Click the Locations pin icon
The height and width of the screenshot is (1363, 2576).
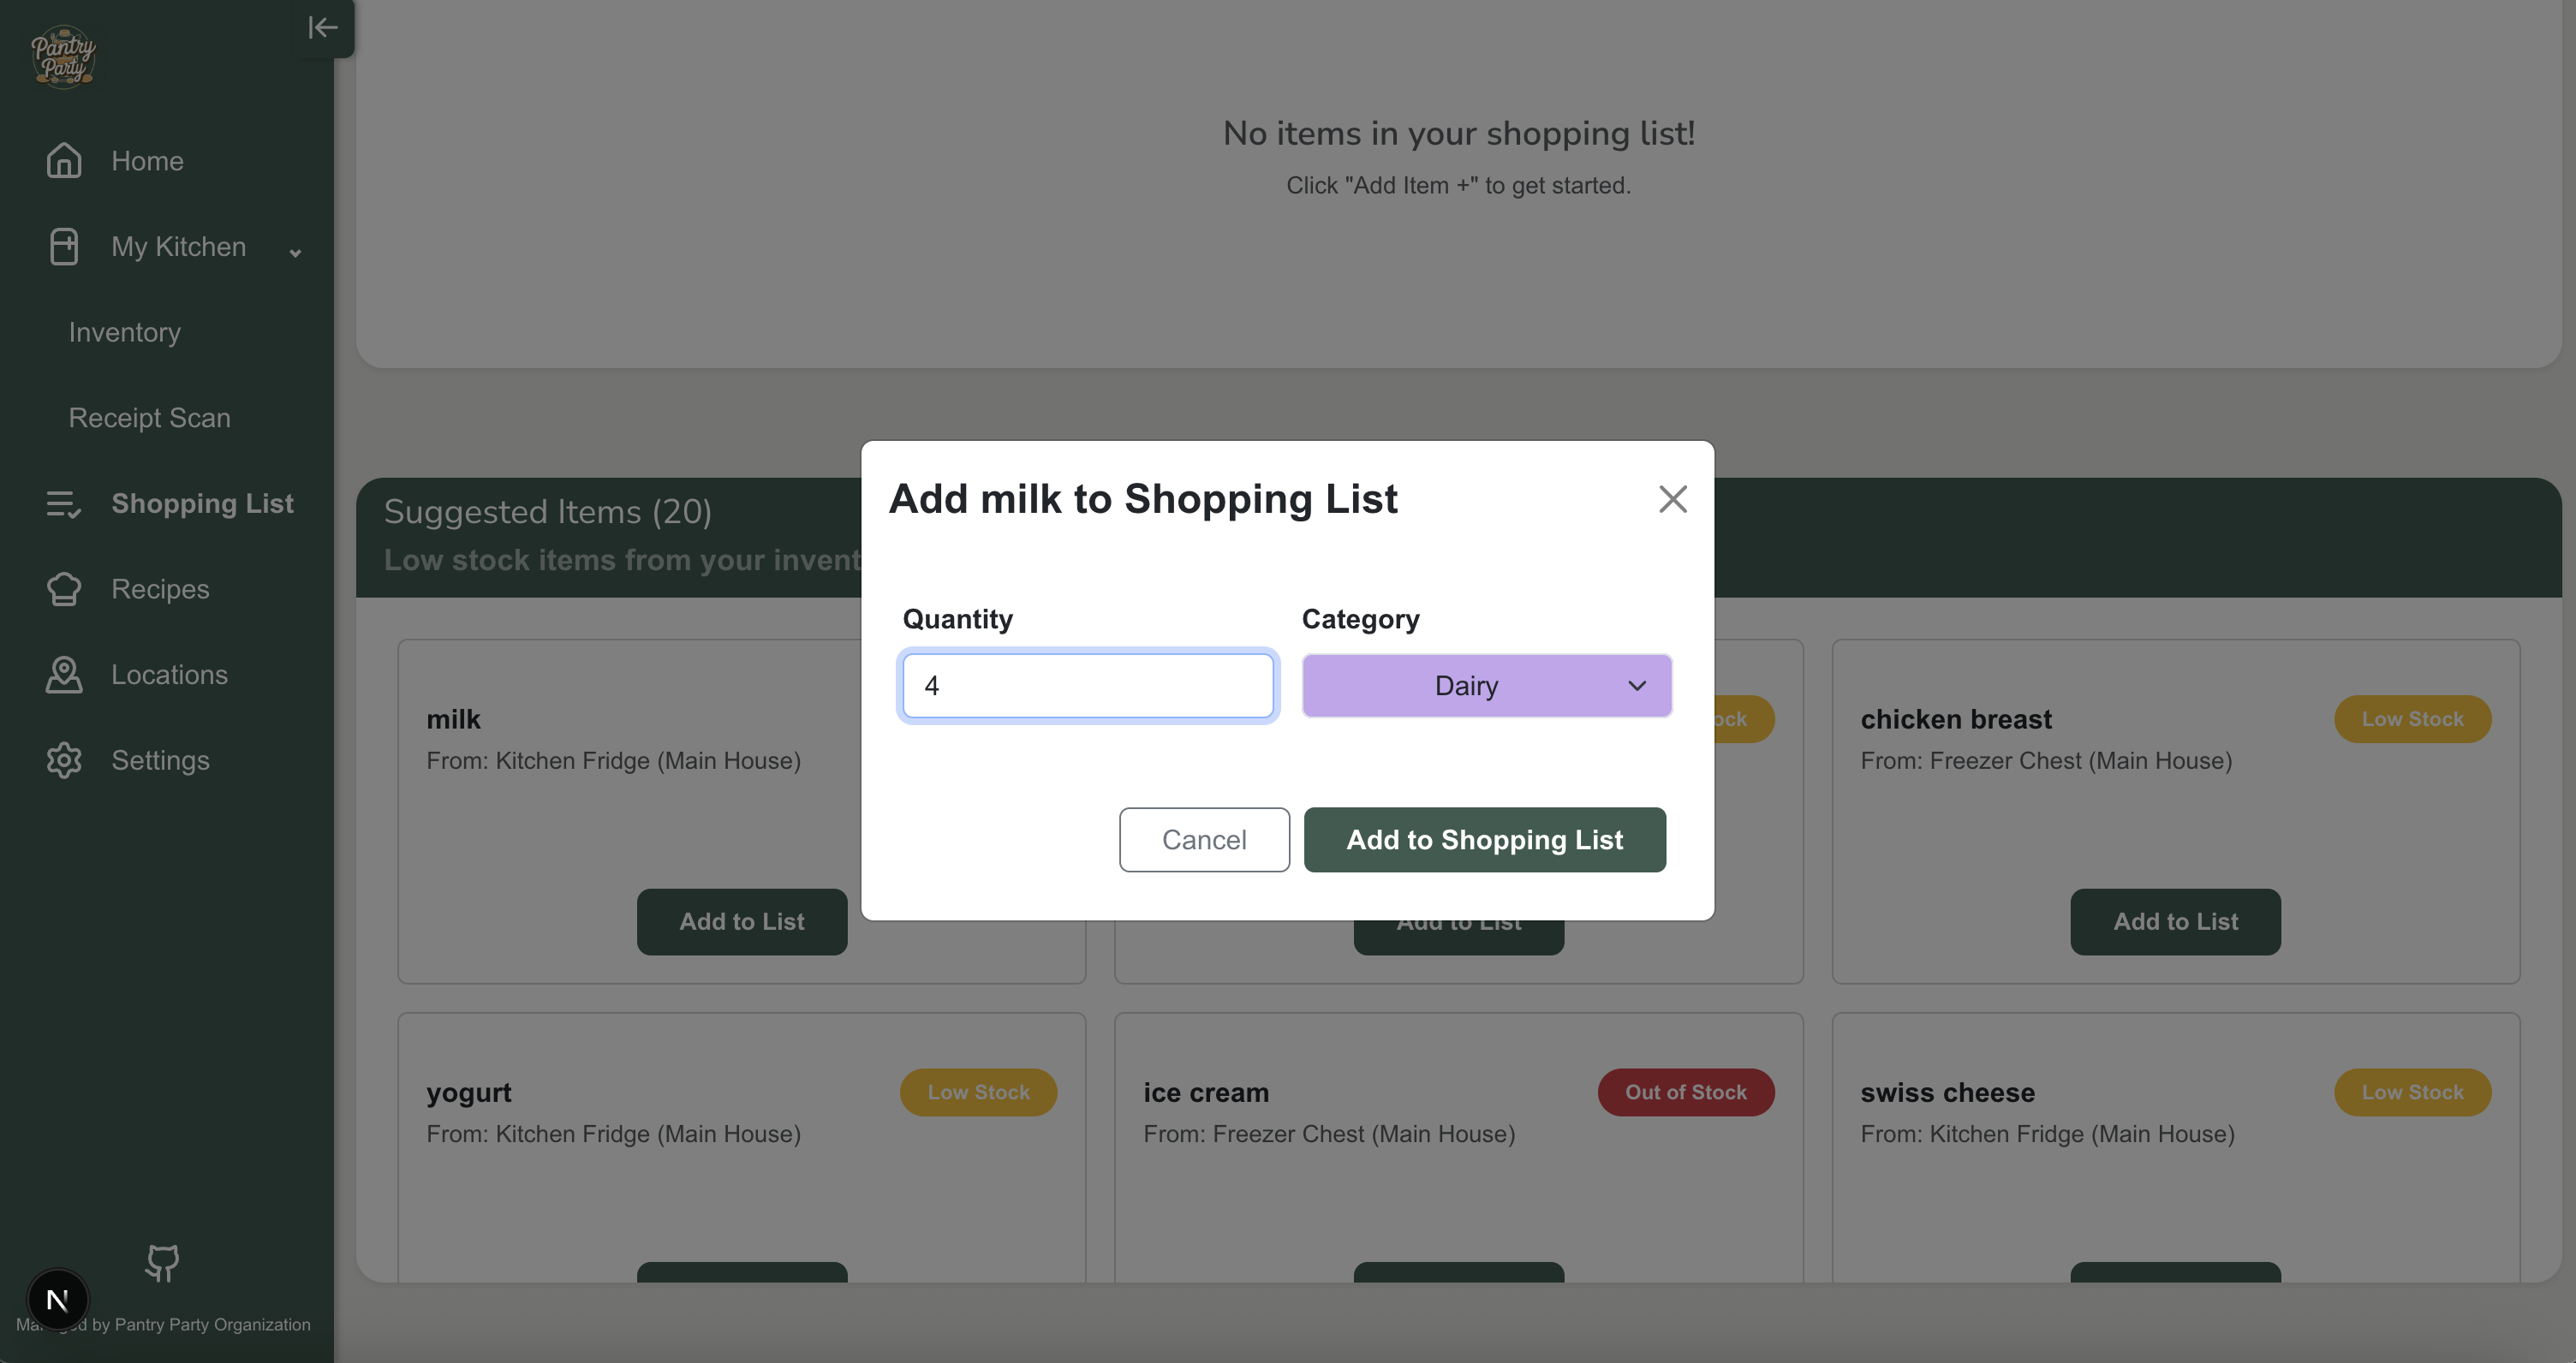pyautogui.click(x=64, y=675)
